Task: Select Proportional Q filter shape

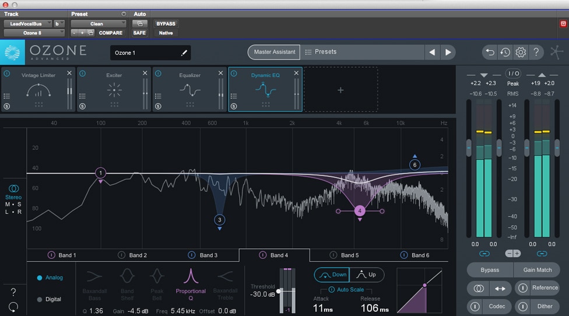Action: (191, 285)
